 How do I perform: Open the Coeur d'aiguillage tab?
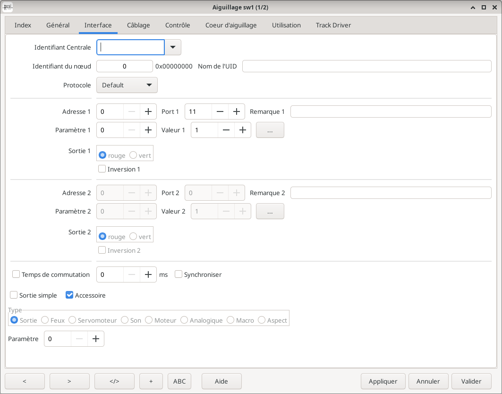(231, 25)
